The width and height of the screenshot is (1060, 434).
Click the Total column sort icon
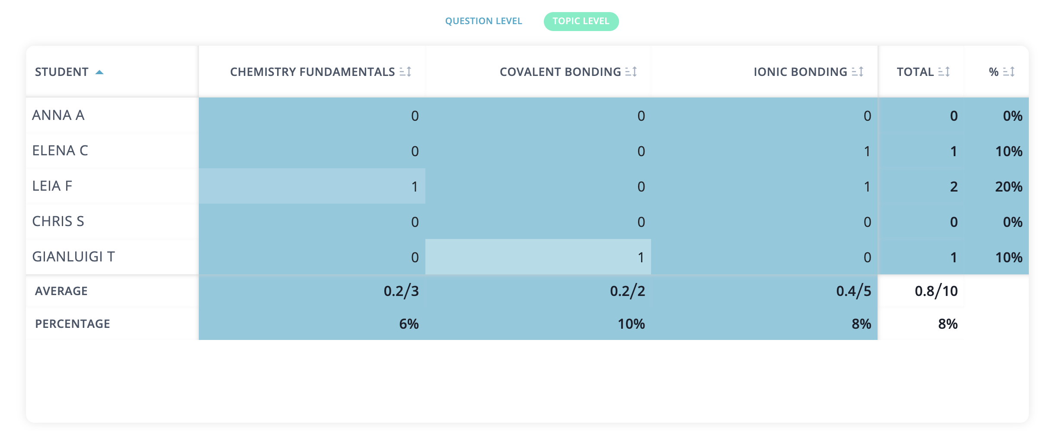click(944, 72)
